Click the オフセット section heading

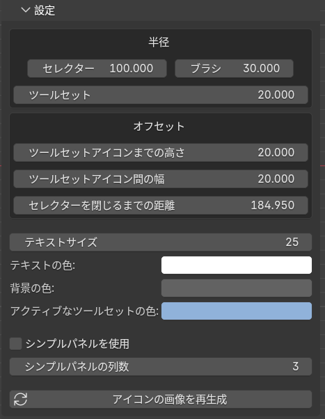159,126
